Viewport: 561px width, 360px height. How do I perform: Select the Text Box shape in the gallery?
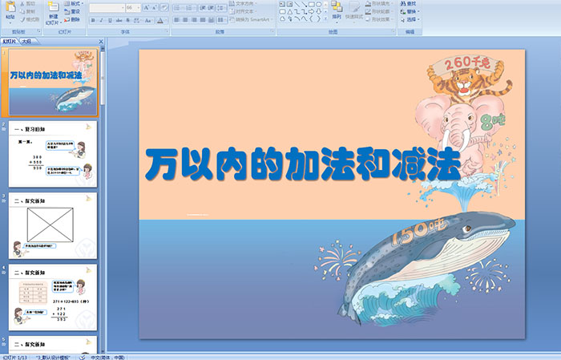[x=282, y=4]
